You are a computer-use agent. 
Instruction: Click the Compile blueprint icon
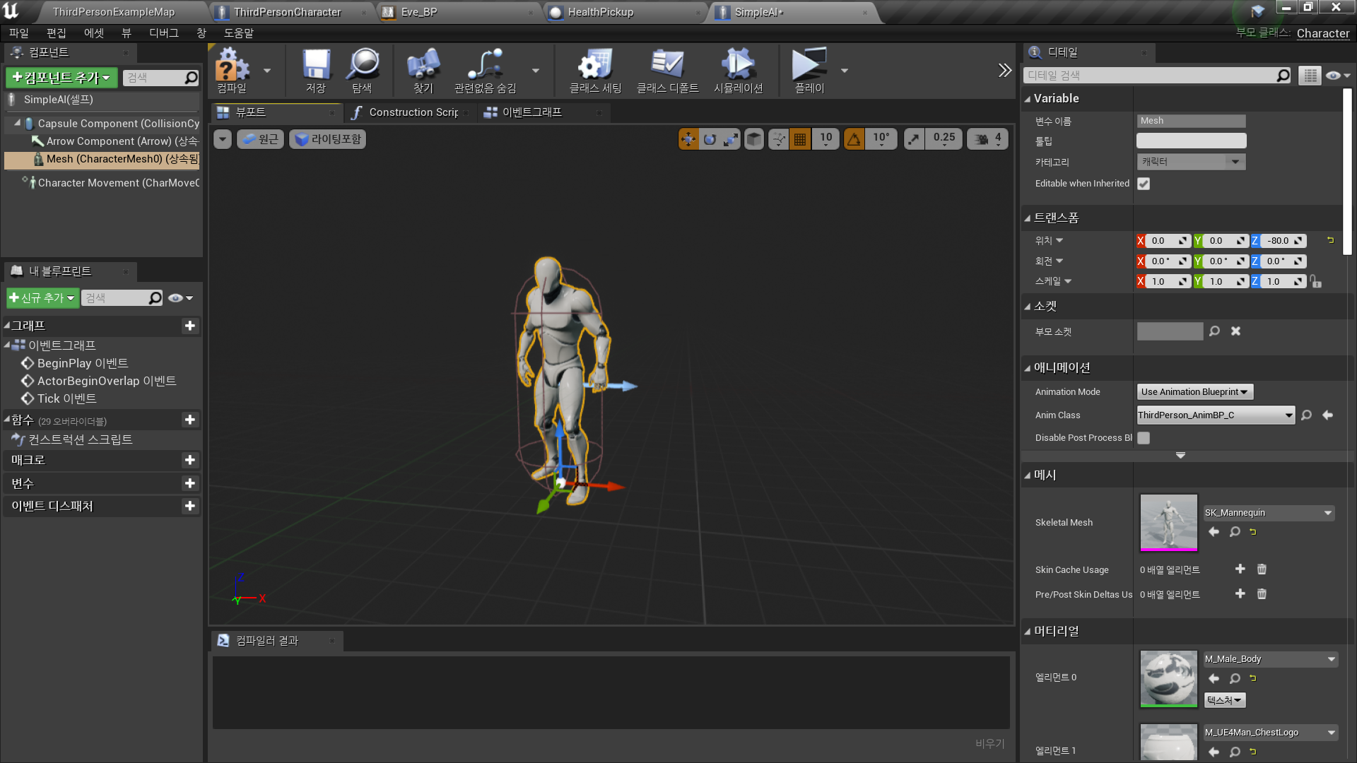(232, 69)
